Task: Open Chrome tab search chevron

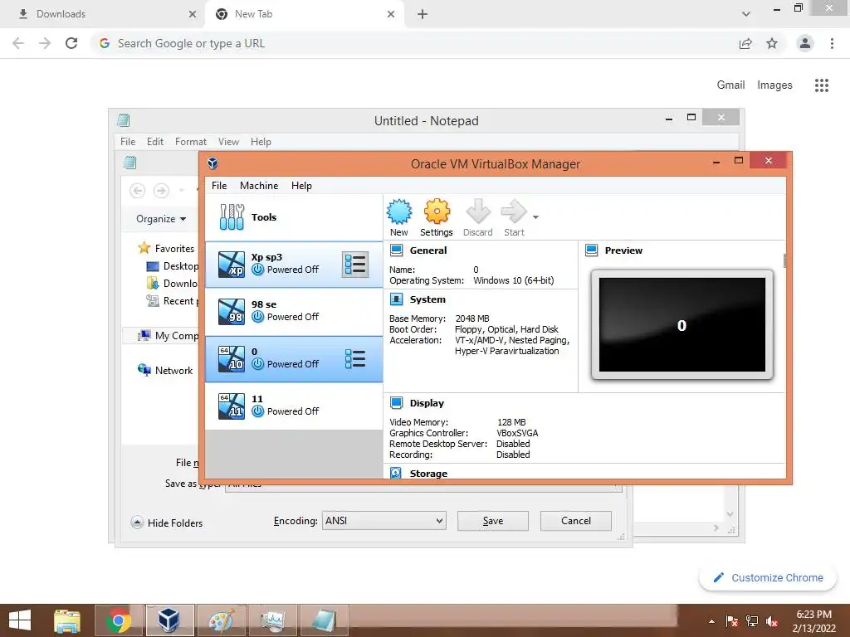Action: pos(746,14)
